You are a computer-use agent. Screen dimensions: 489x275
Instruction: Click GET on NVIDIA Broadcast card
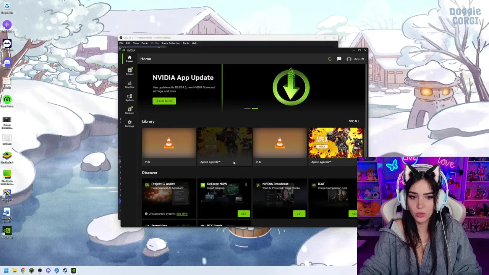pyautogui.click(x=299, y=214)
